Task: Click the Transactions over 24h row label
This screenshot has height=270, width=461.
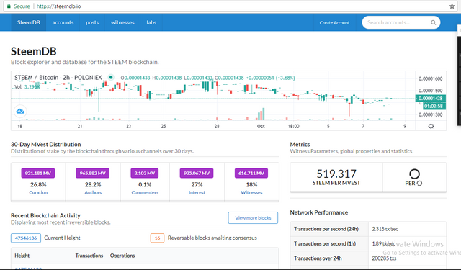Action: [318, 258]
